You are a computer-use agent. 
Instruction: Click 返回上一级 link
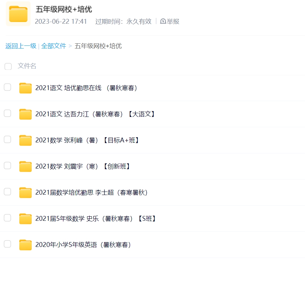(21, 46)
